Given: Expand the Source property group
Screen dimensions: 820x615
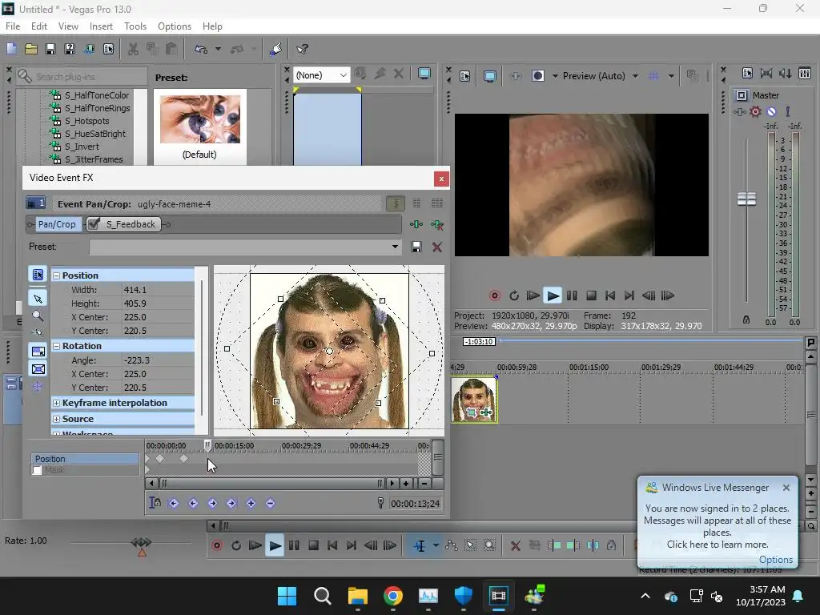Looking at the screenshot, I should pyautogui.click(x=57, y=419).
